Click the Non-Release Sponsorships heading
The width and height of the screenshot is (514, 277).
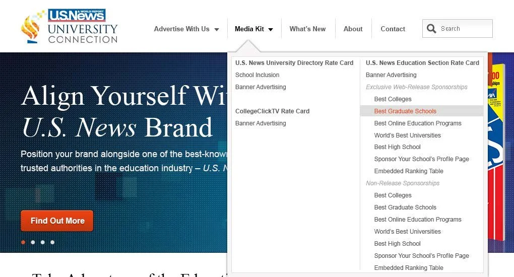coord(403,183)
